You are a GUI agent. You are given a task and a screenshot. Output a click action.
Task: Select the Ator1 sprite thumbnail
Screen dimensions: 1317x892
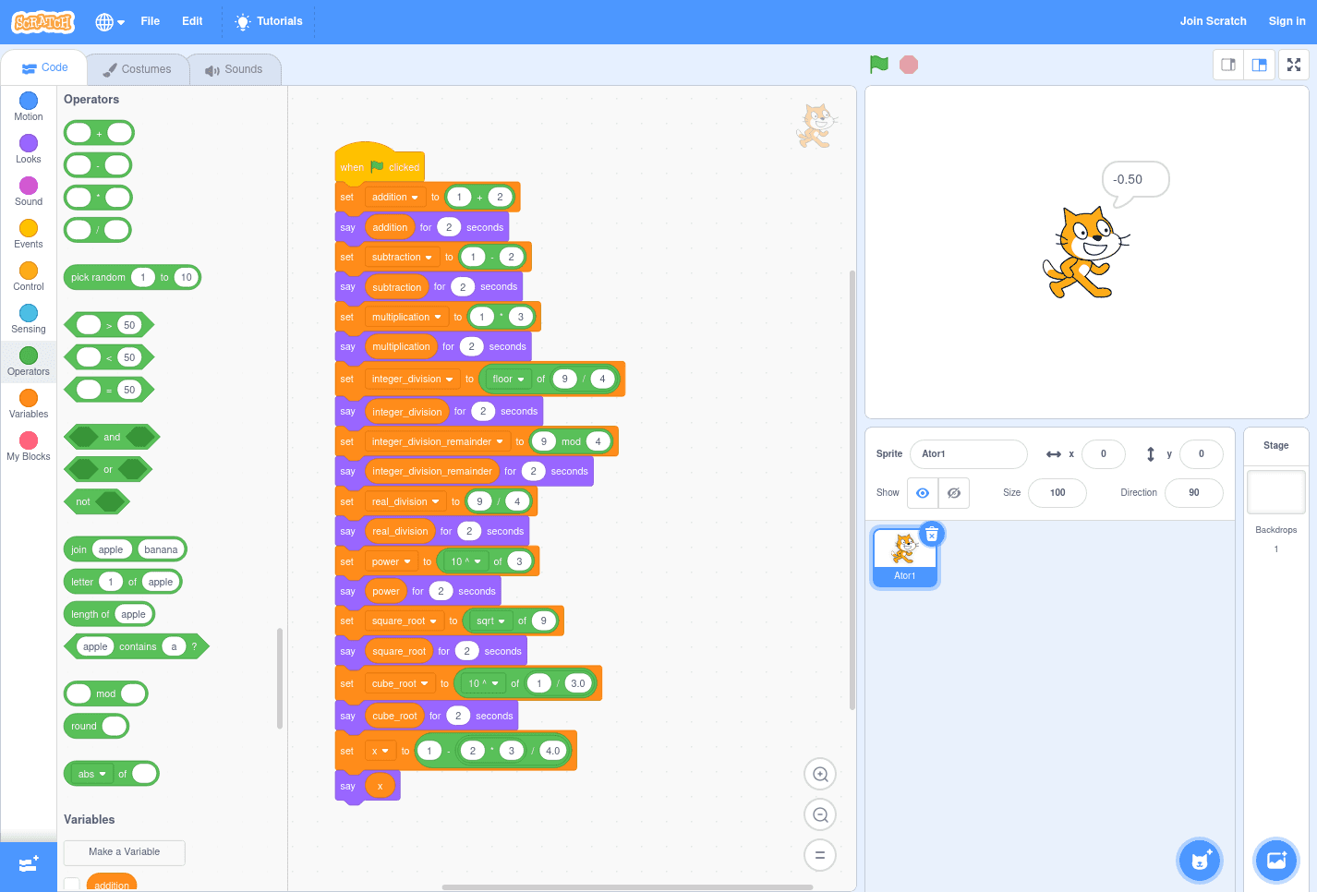click(x=905, y=557)
